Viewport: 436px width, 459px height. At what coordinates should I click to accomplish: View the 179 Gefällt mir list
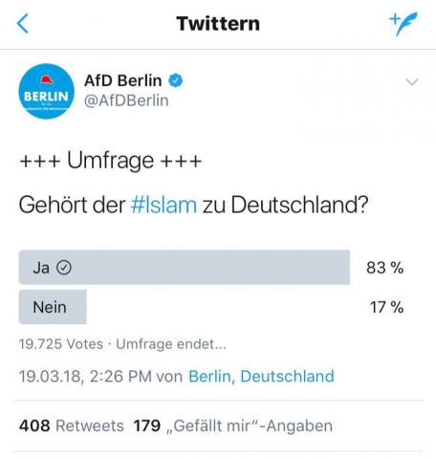coord(233,426)
